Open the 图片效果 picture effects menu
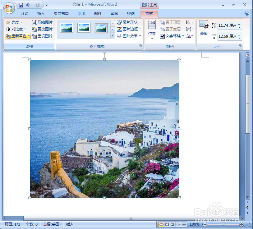Screen dimensions: 253x229 pyautogui.click(x=129, y=36)
